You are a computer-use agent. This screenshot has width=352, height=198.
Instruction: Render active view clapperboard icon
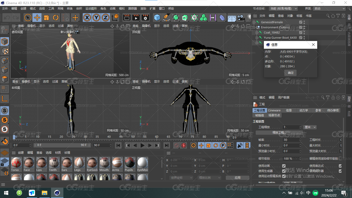[127, 18]
